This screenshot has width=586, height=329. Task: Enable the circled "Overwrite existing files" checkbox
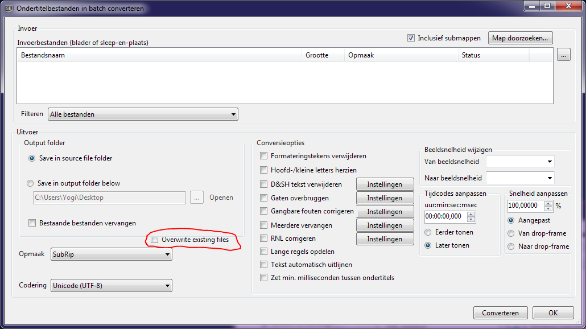(x=154, y=240)
